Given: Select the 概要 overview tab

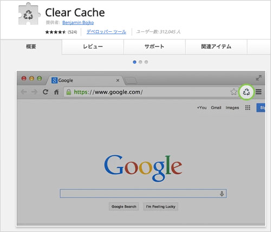Looking at the screenshot, I should 31,47.
